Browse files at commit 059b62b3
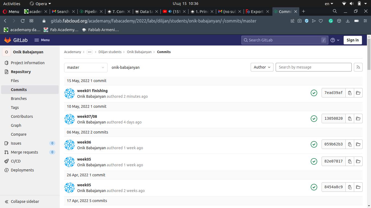 click(358, 144)
